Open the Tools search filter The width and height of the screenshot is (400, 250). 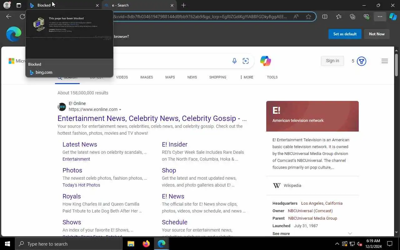pyautogui.click(x=272, y=77)
